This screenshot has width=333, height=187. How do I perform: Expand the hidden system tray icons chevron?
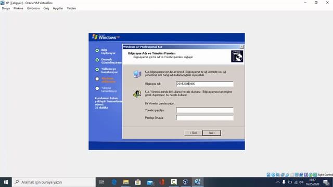[x=278, y=182]
